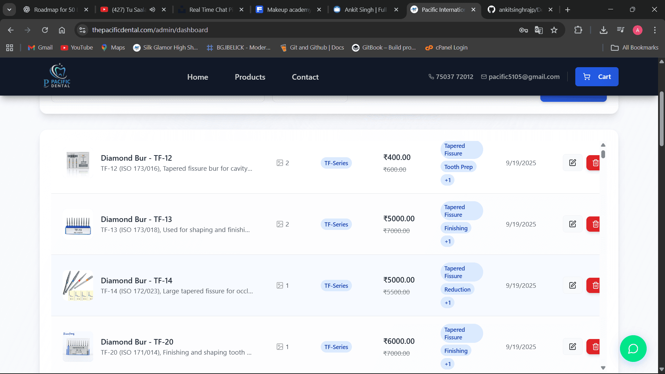Bookmark this page with star icon
The height and width of the screenshot is (374, 665).
554,30
